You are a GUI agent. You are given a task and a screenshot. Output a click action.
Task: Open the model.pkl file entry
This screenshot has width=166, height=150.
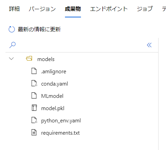tap(53, 108)
